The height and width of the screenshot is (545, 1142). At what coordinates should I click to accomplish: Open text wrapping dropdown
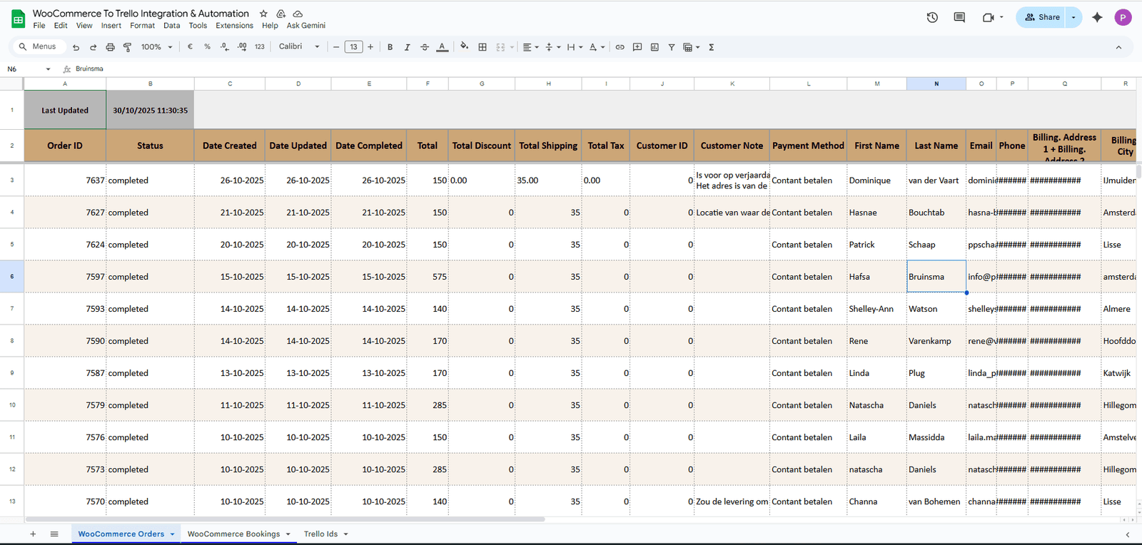pyautogui.click(x=575, y=47)
